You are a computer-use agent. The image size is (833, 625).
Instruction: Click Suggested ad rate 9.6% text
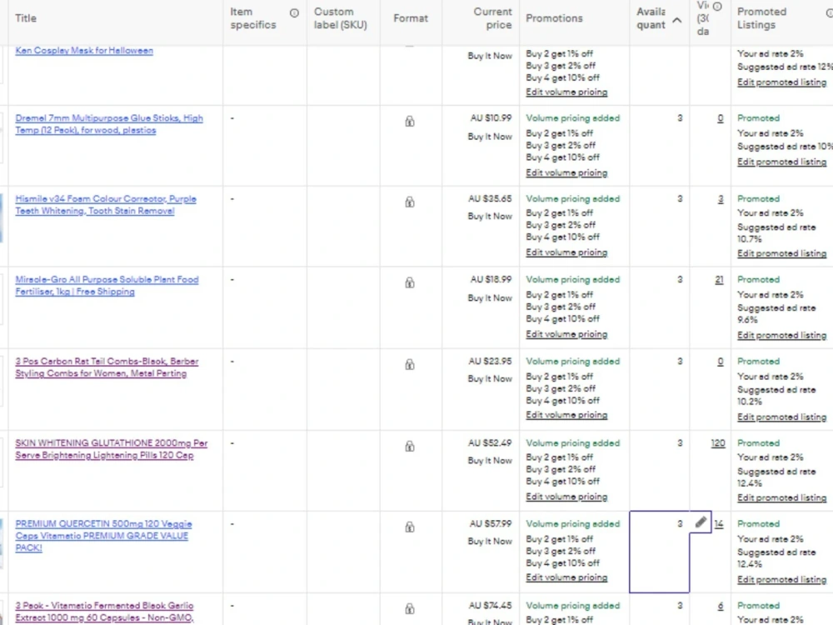tap(776, 313)
